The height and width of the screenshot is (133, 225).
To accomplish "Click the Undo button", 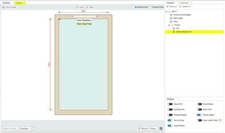I will [x=79, y=7].
